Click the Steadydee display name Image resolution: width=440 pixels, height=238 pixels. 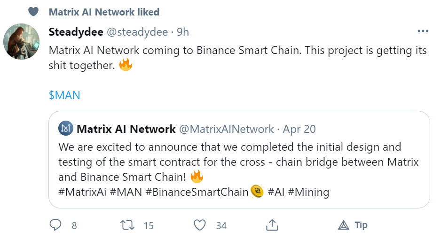pyautogui.click(x=75, y=31)
